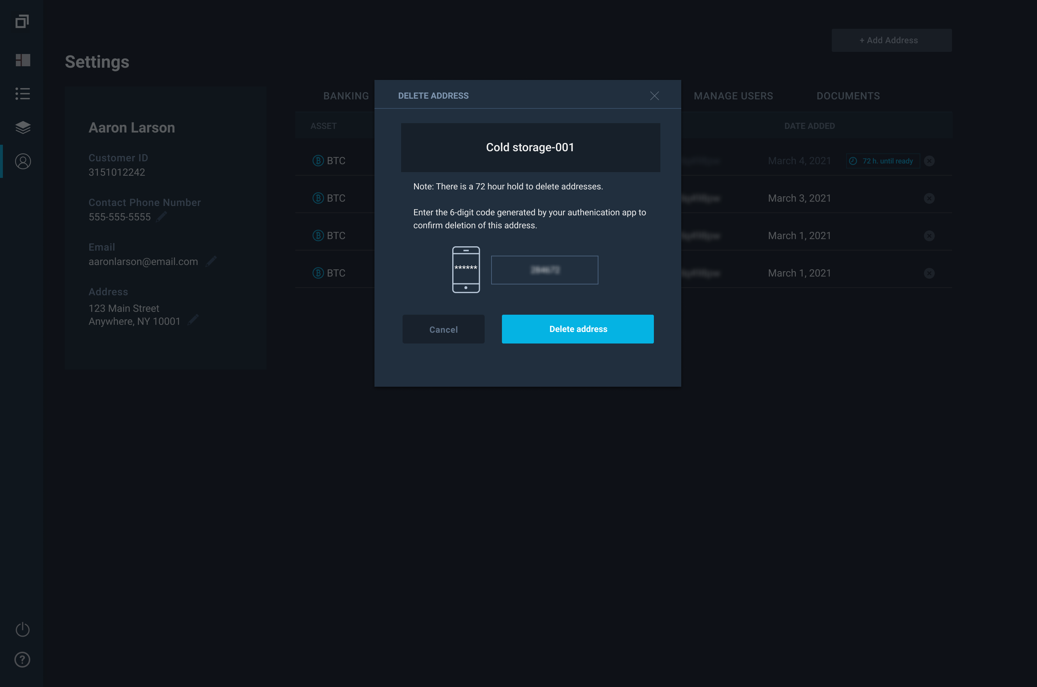Click the Cold storage-001 address label
The image size is (1037, 687).
530,147
